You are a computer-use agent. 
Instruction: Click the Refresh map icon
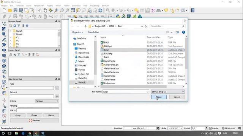click(x=100, y=10)
